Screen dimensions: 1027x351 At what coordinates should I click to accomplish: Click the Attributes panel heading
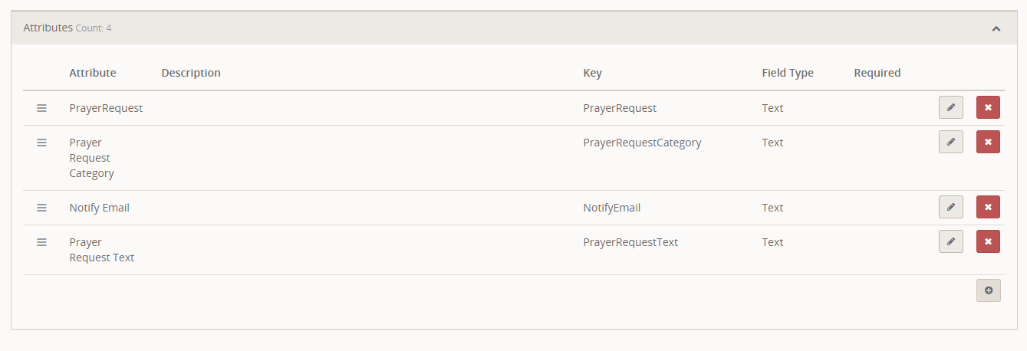[x=48, y=28]
